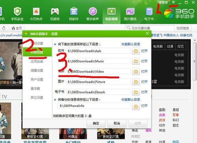Browse folder icon for Music path
This screenshot has width=197, height=143.
pyautogui.click(x=136, y=61)
